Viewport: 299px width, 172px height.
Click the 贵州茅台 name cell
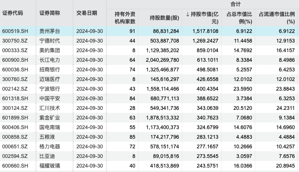pos(50,31)
